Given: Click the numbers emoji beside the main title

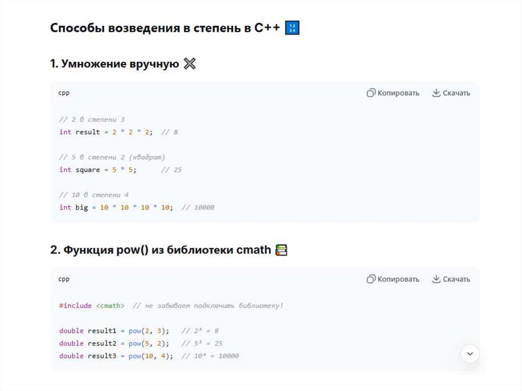Looking at the screenshot, I should (293, 28).
